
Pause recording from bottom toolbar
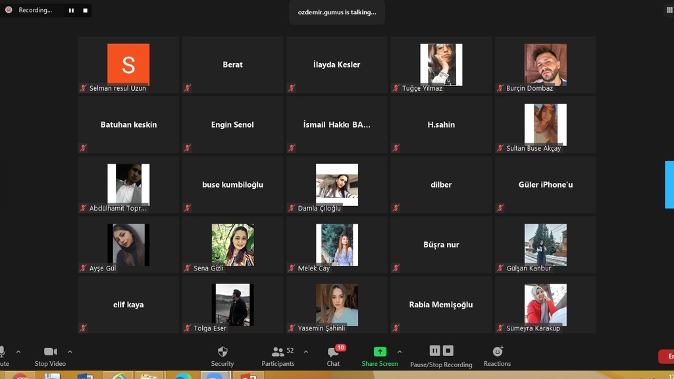(x=434, y=351)
